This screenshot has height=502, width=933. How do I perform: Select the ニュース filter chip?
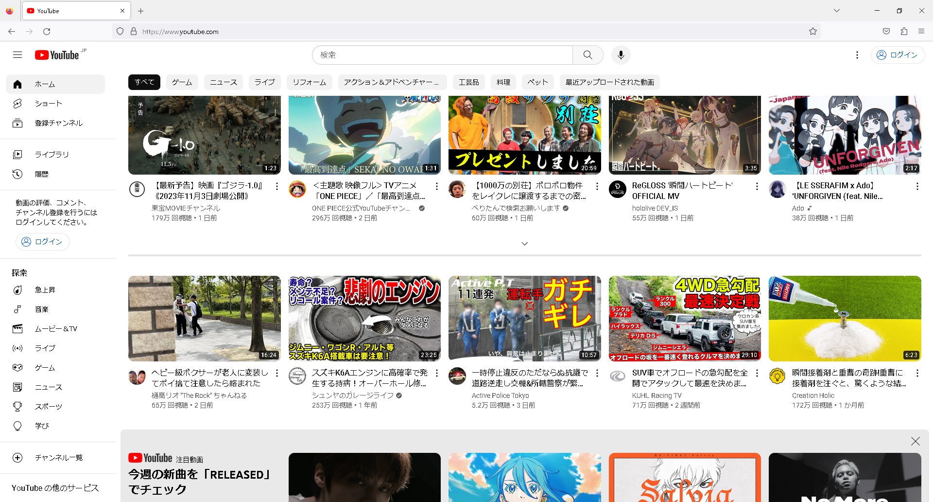[x=224, y=82]
